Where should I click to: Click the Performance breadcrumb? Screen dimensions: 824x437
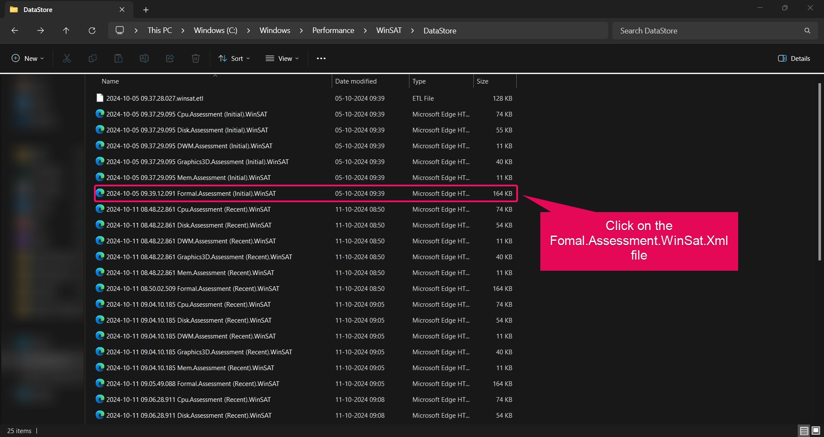333,30
